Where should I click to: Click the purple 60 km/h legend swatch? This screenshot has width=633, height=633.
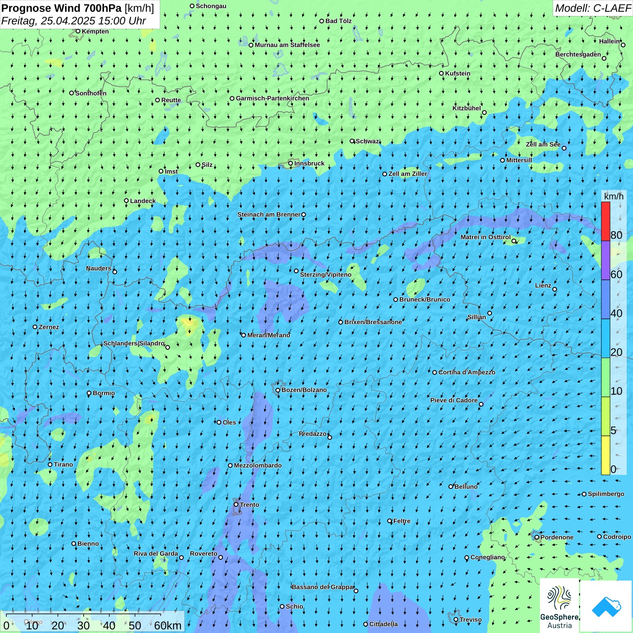605,260
